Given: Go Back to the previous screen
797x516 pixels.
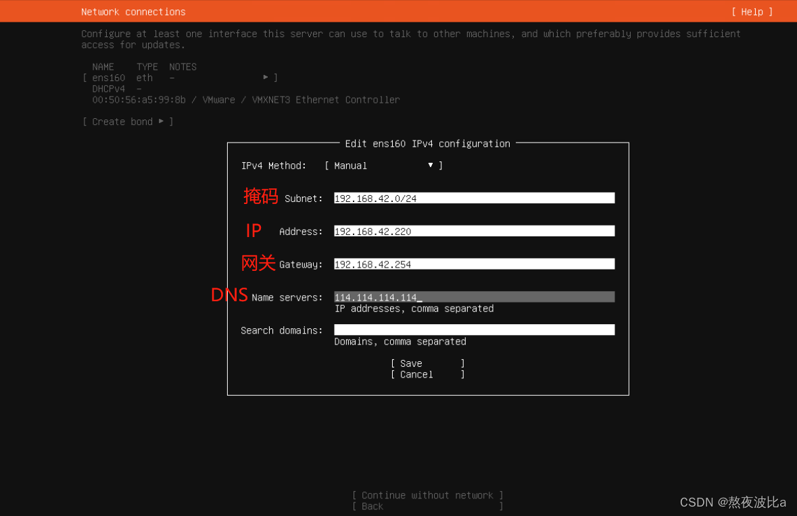Looking at the screenshot, I should pos(427,507).
